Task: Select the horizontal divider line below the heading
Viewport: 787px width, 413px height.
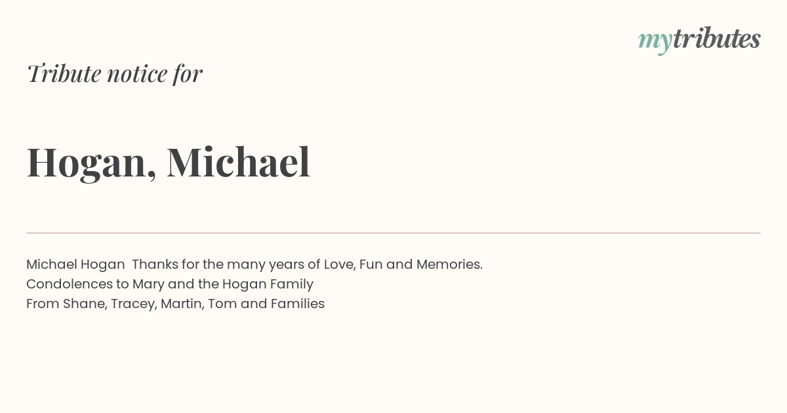Action: pyautogui.click(x=393, y=233)
